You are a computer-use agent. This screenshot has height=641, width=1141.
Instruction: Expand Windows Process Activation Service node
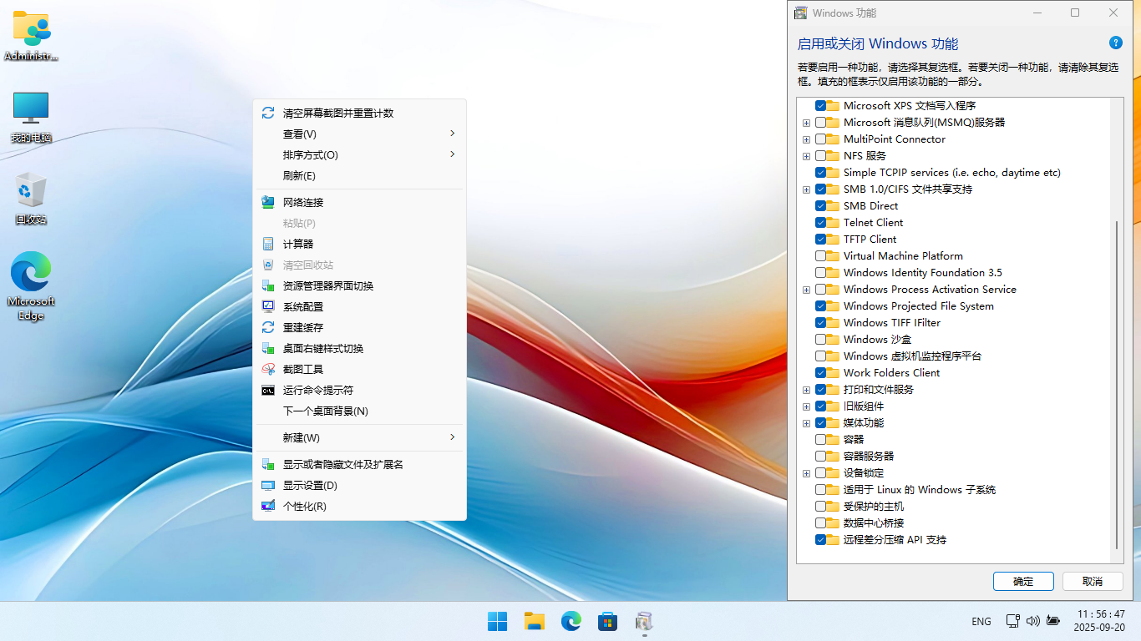click(806, 290)
